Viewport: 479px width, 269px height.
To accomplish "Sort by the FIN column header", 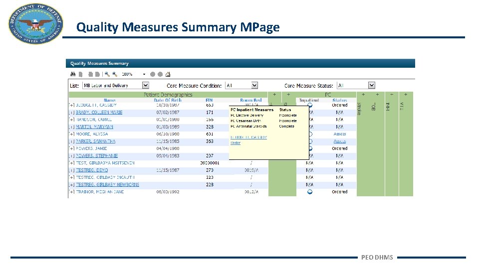I will pos(209,100).
